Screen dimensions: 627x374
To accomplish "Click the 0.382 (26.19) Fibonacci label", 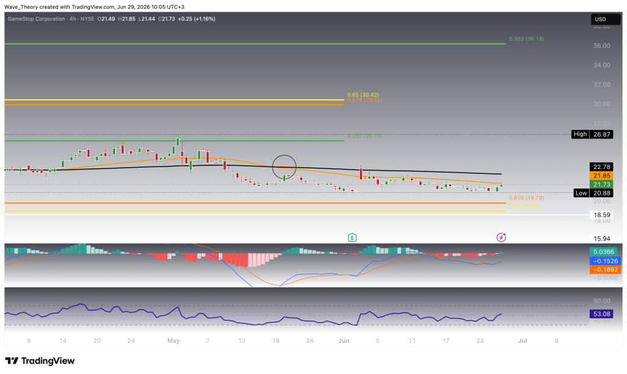I will (365, 136).
